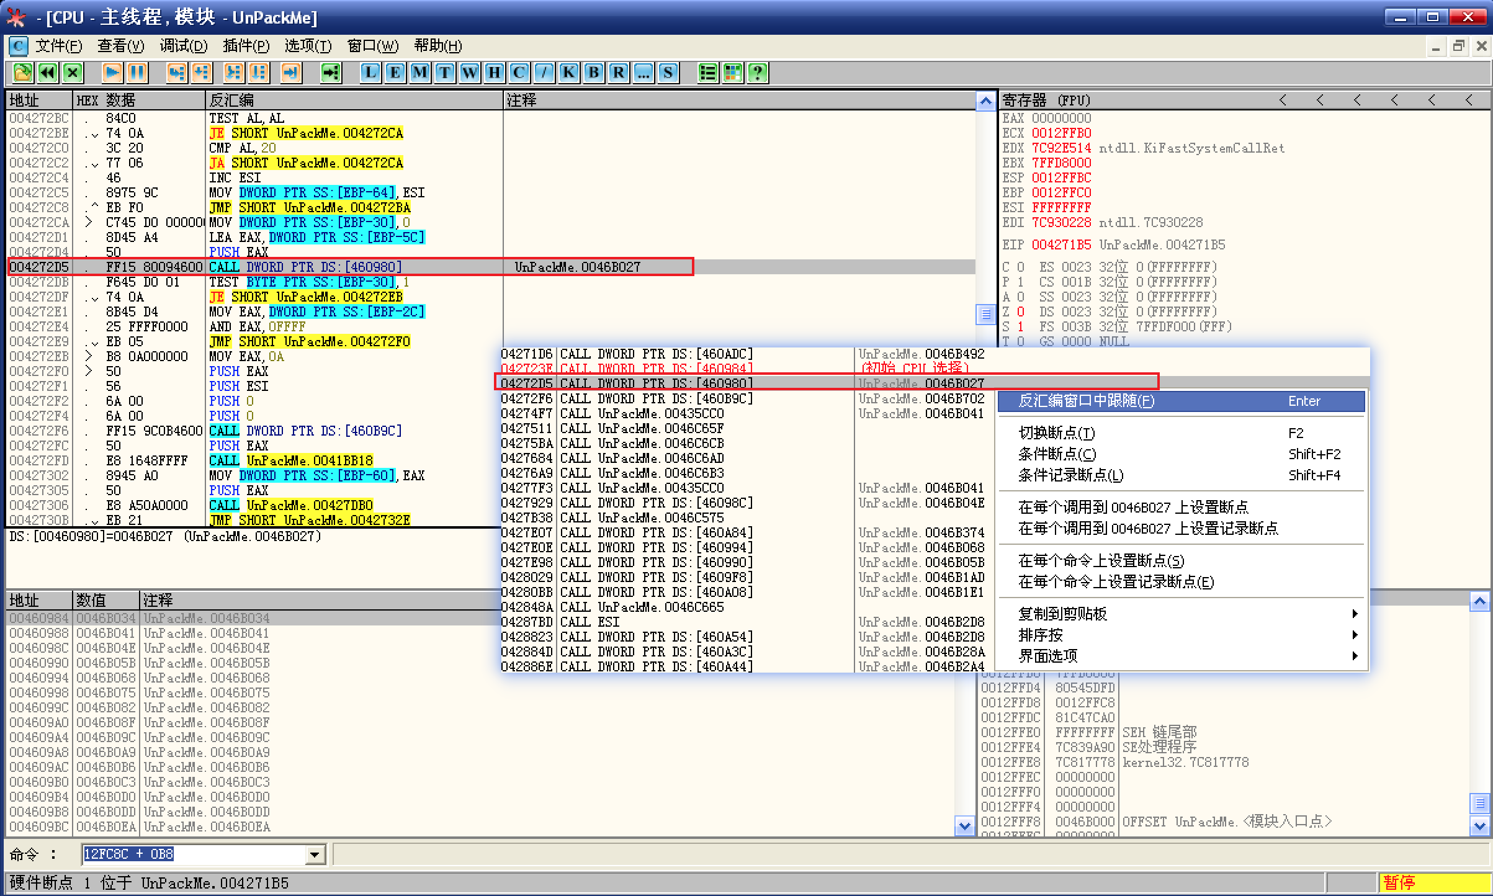
Task: Open the 插件(P) menu
Action: tap(246, 46)
